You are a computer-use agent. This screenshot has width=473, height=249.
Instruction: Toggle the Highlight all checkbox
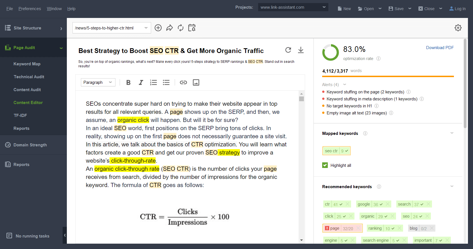[325, 165]
